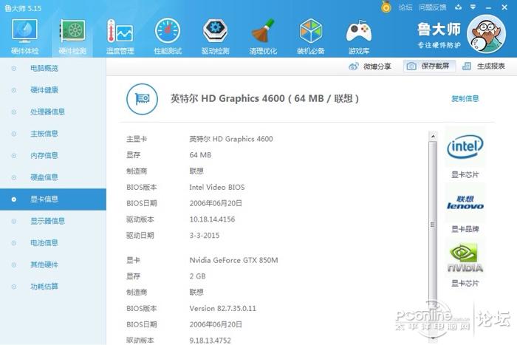Click the vertical scrollbar thumb grip
This screenshot has width=517, height=345.
point(433,225)
